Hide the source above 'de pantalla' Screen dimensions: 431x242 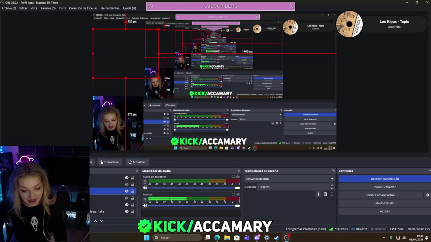pyautogui.click(x=127, y=205)
